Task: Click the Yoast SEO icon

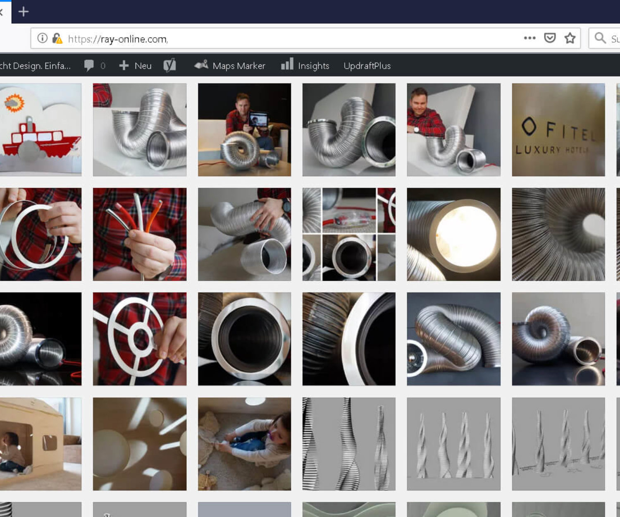Action: (x=169, y=65)
